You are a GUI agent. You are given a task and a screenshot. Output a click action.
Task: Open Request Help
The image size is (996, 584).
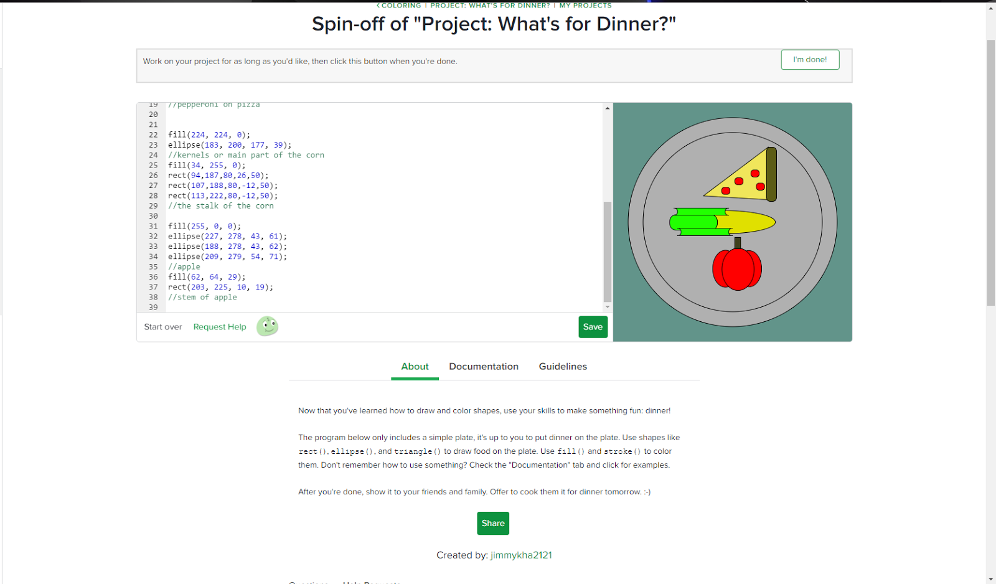[219, 326]
